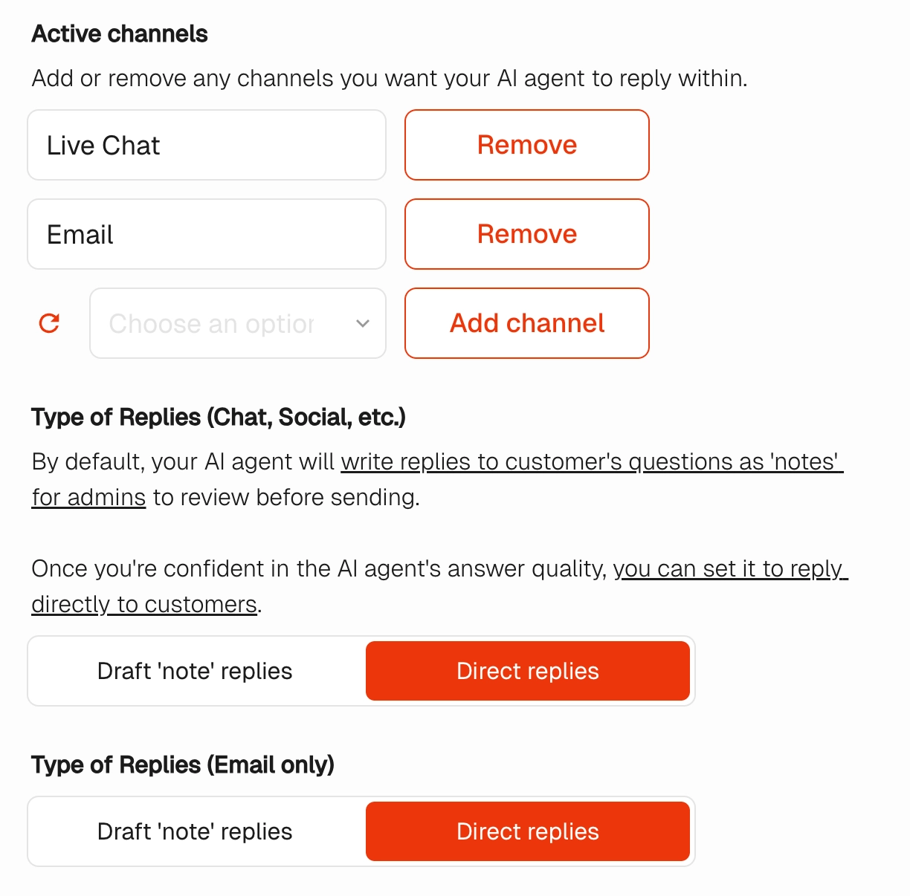Image resolution: width=910 pixels, height=896 pixels.
Task: Click 'Type of Replies (Chat, Social, etc.)' heading
Action: (x=219, y=417)
